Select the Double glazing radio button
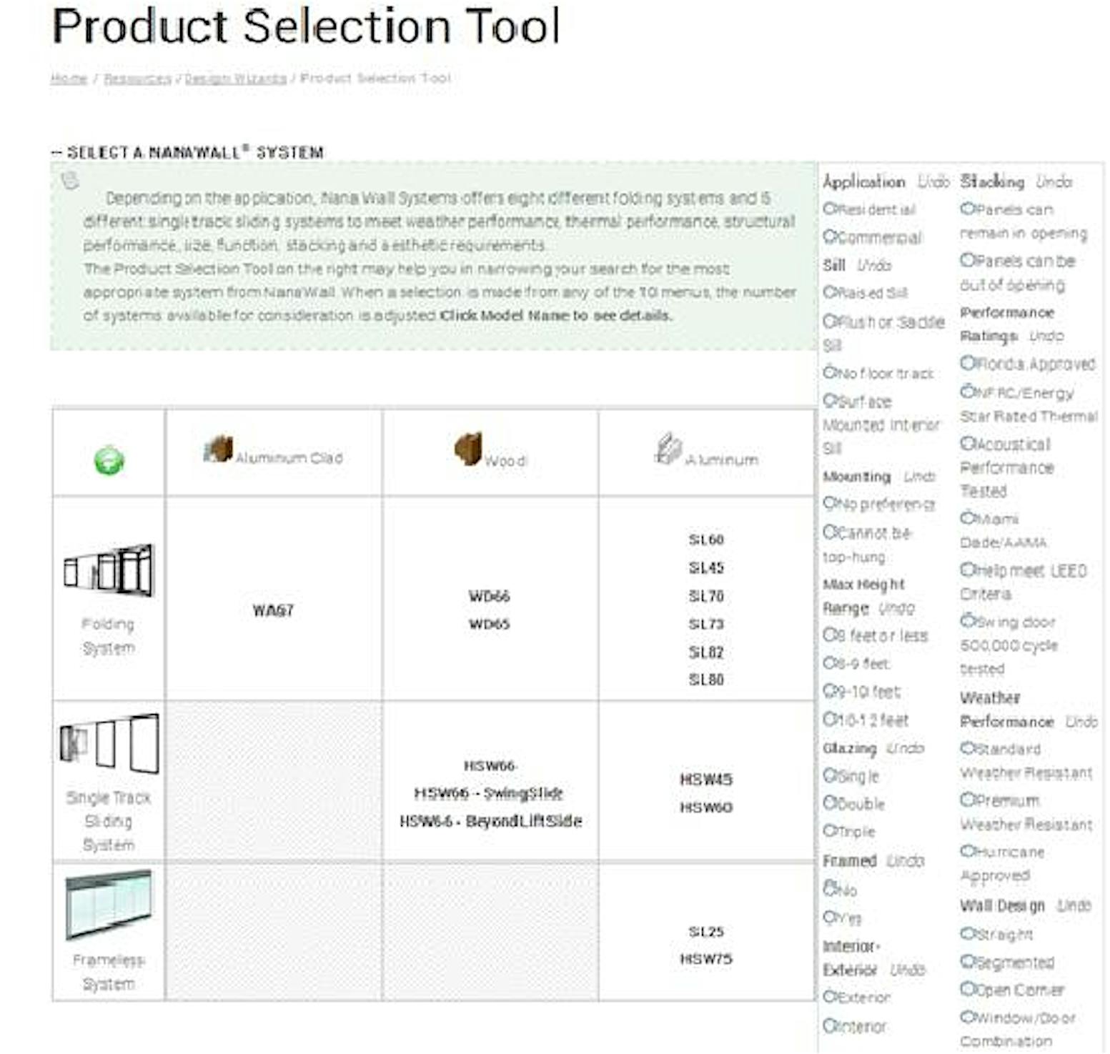 (830, 803)
